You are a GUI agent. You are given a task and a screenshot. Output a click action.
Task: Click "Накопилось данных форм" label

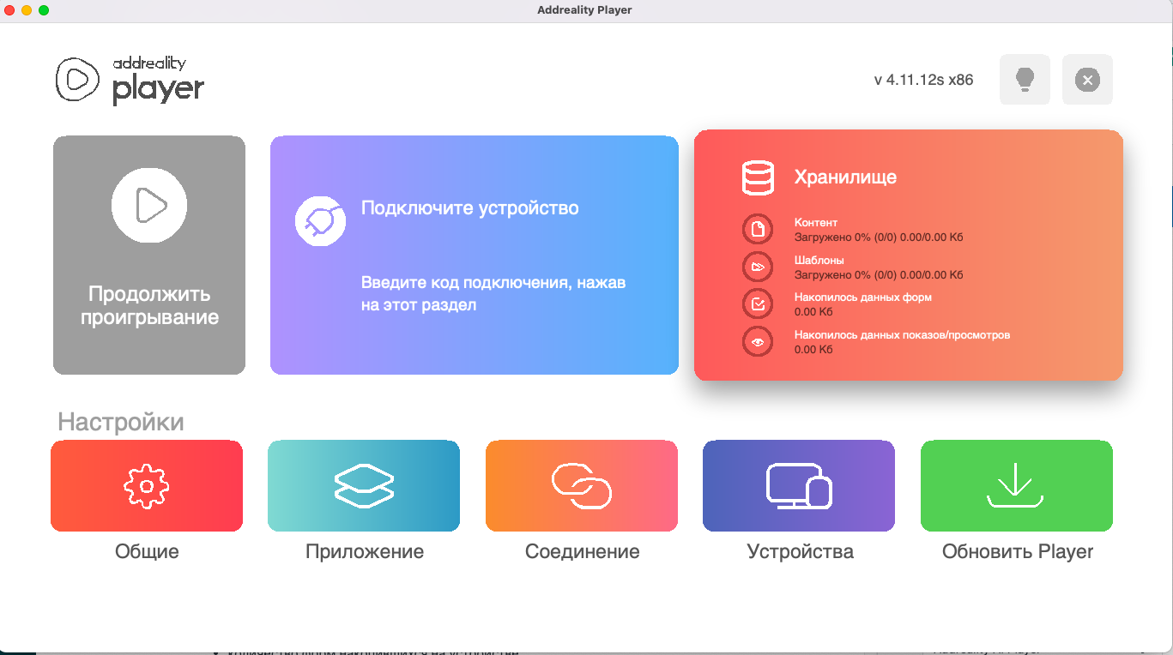pos(863,297)
